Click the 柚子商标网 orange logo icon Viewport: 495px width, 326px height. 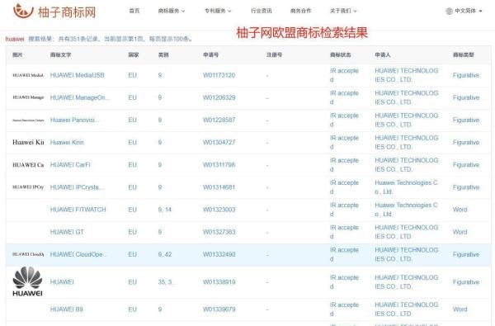[23, 11]
